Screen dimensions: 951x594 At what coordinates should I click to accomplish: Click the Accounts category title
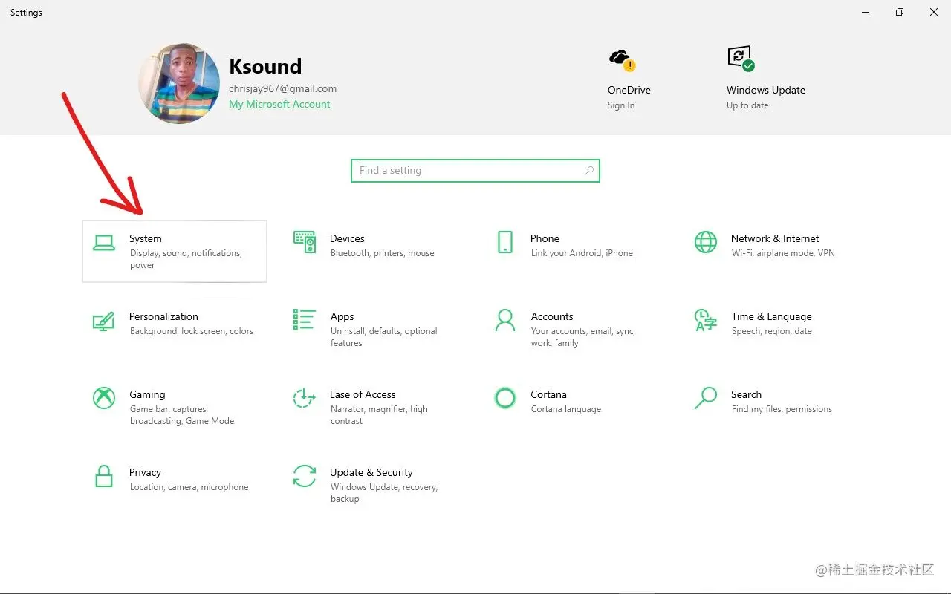pyautogui.click(x=552, y=316)
